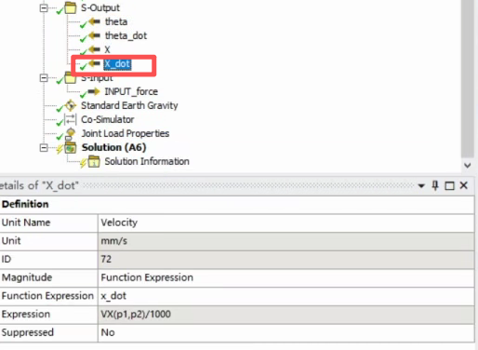478x350 pixels.
Task: Open the Magnitude Function Expression field
Action: [x=285, y=277]
